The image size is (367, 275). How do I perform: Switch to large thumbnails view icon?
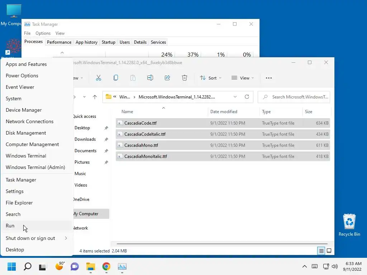coord(329,251)
